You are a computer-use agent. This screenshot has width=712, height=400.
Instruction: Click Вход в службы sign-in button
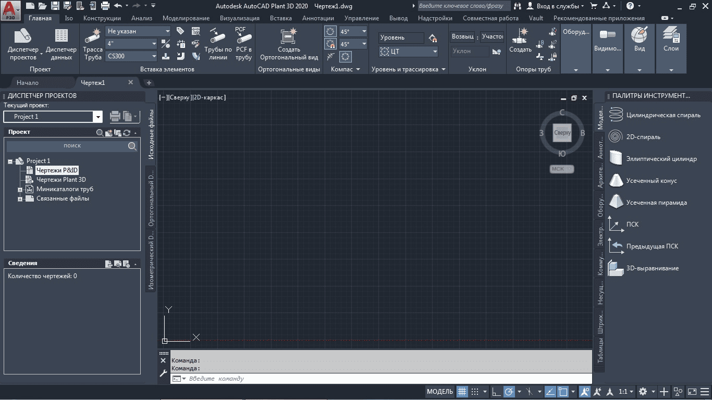coord(556,6)
